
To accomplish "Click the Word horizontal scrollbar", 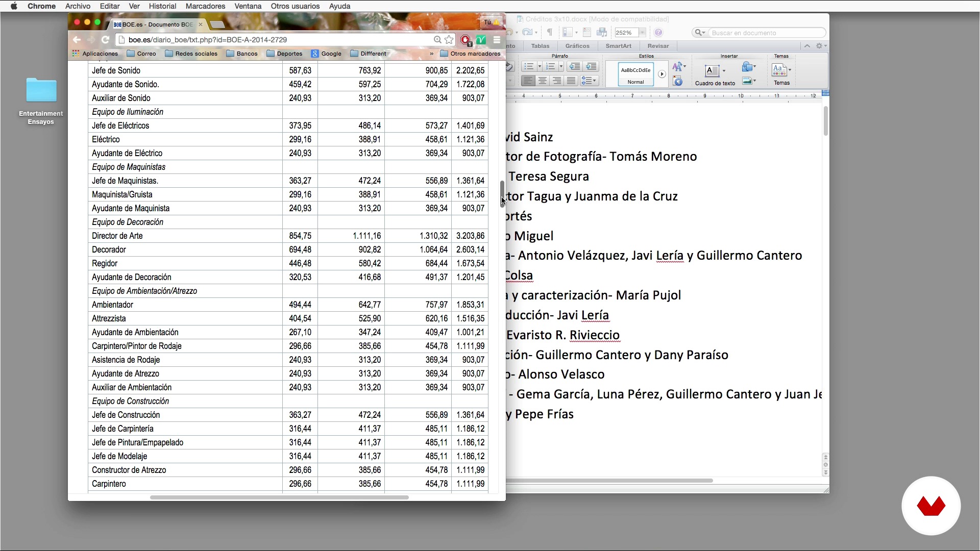I will tap(609, 481).
